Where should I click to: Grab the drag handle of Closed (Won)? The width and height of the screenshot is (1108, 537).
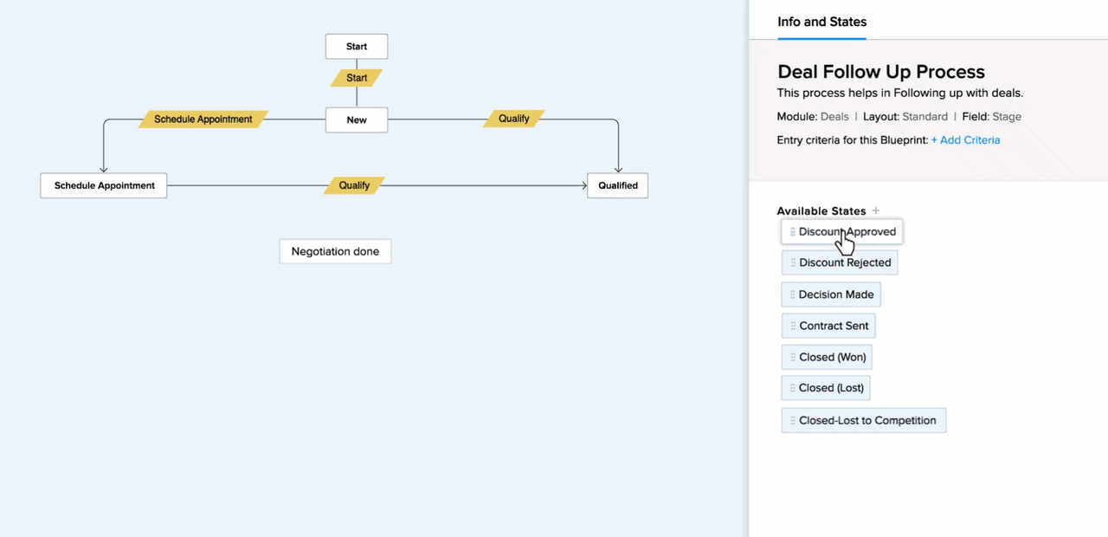[x=792, y=358]
